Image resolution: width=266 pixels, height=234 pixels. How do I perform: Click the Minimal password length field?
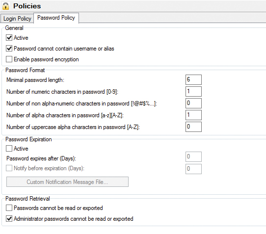[x=193, y=79]
